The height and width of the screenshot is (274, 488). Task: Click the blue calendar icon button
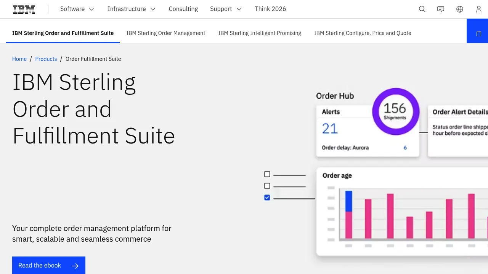click(x=479, y=33)
